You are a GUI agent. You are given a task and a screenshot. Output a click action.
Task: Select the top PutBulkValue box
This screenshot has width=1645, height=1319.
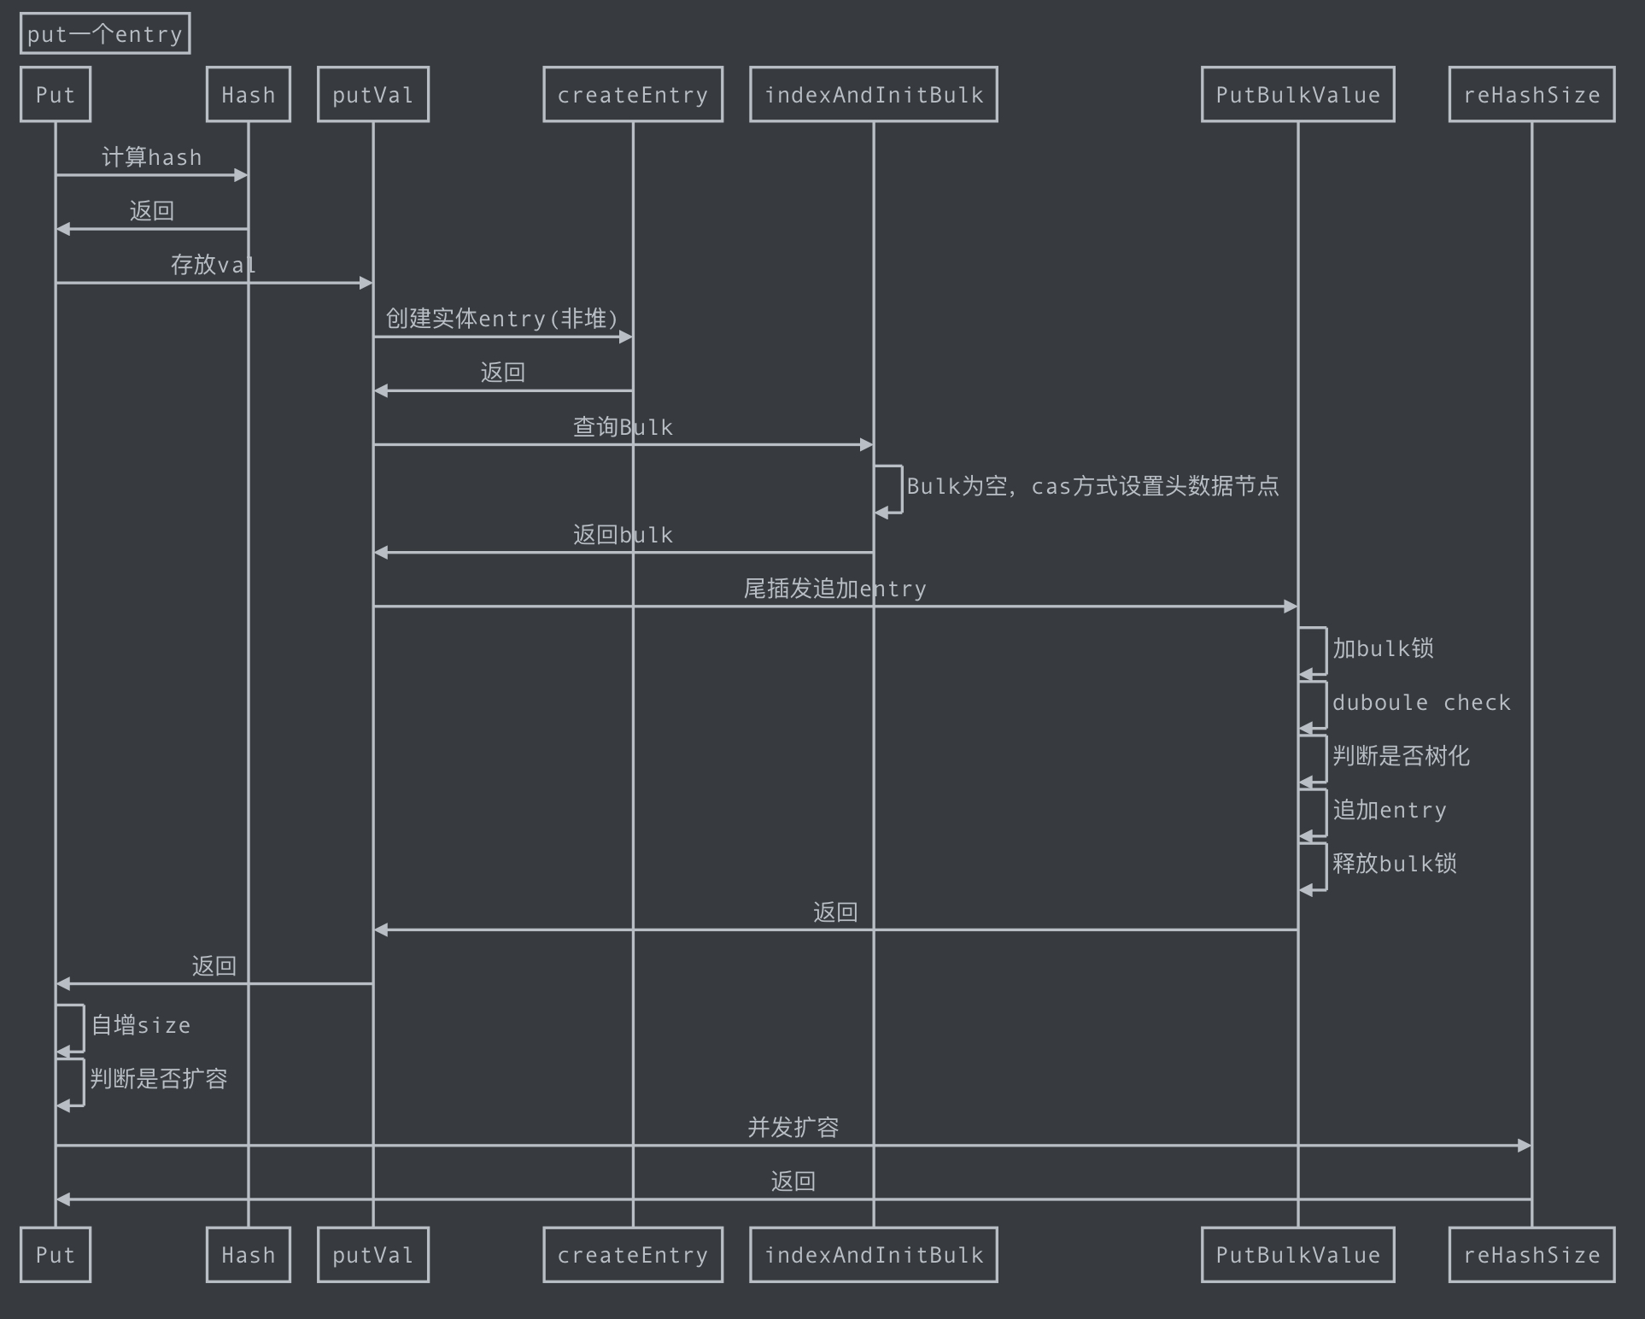click(1297, 95)
